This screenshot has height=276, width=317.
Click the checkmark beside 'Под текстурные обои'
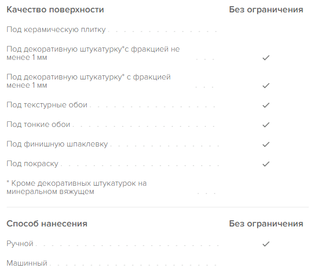266,105
